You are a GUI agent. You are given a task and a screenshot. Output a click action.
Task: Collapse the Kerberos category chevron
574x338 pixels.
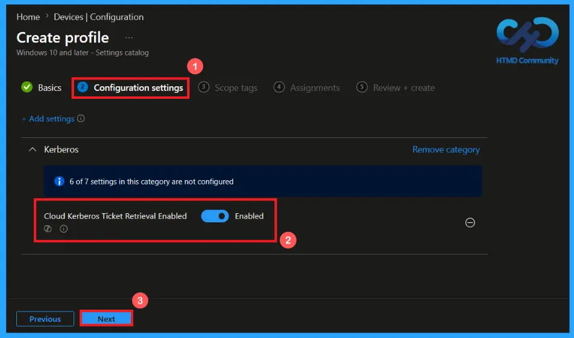coord(33,149)
